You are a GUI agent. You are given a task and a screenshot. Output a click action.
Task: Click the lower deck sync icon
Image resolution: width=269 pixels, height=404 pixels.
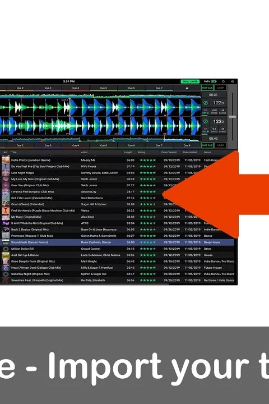click(x=206, y=121)
